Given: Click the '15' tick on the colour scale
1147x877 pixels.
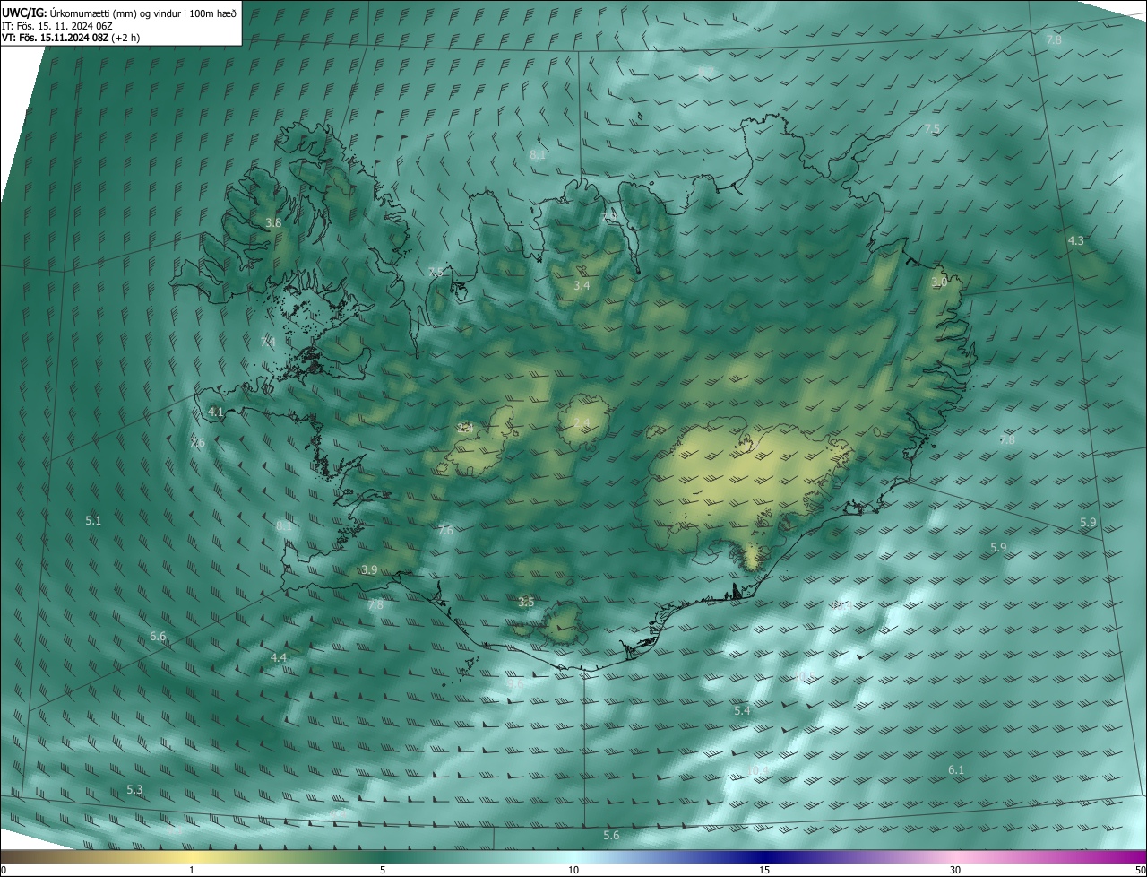Looking at the screenshot, I should coord(764,870).
